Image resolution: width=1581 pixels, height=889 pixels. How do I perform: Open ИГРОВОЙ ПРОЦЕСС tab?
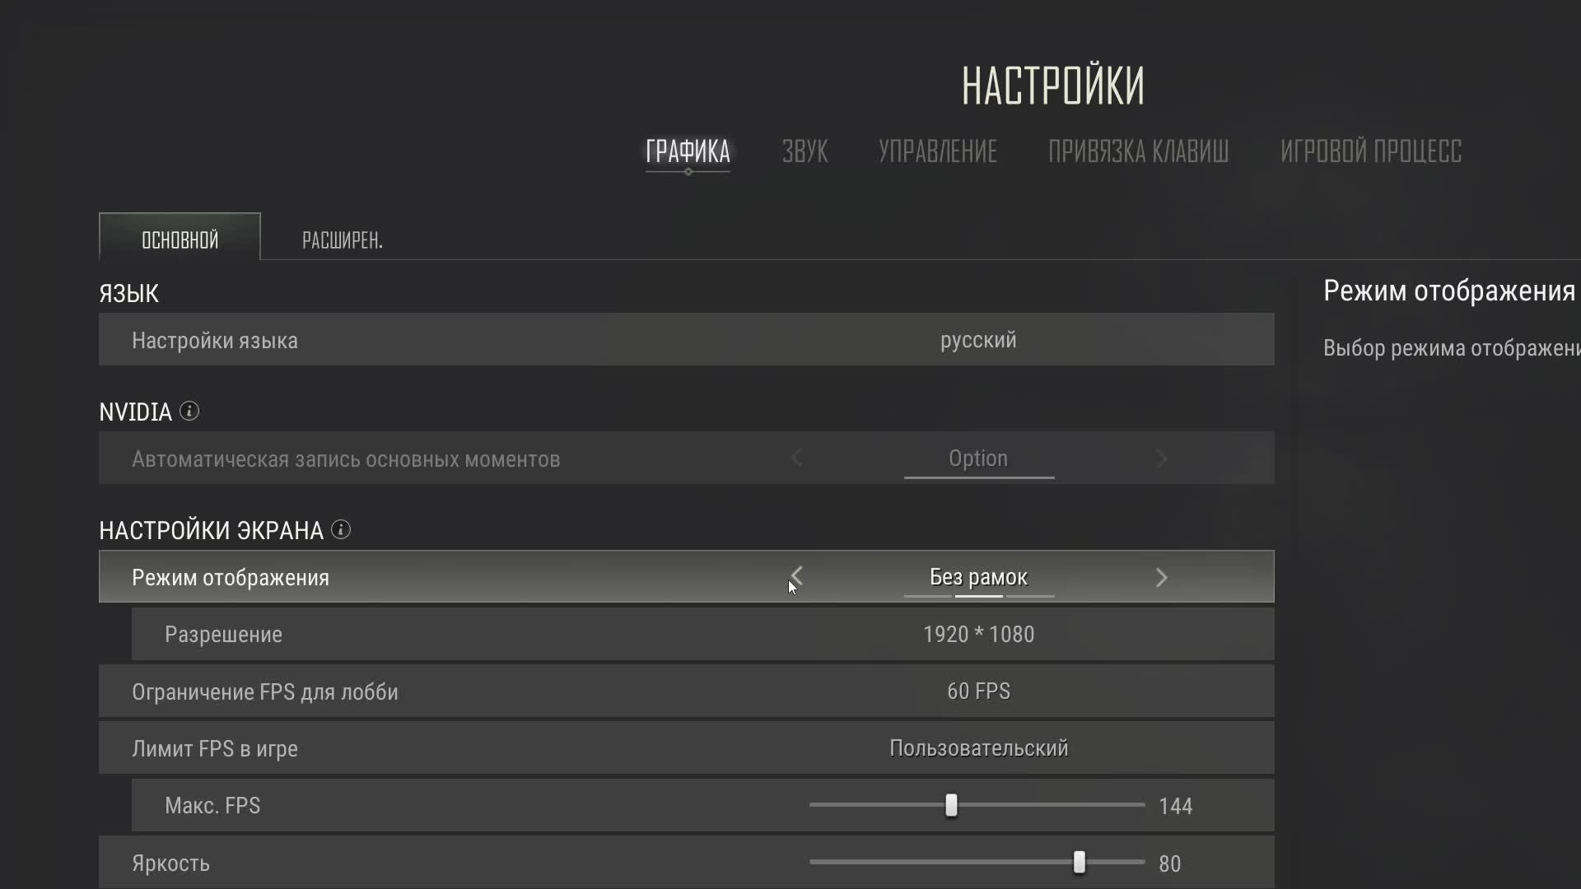(x=1370, y=151)
